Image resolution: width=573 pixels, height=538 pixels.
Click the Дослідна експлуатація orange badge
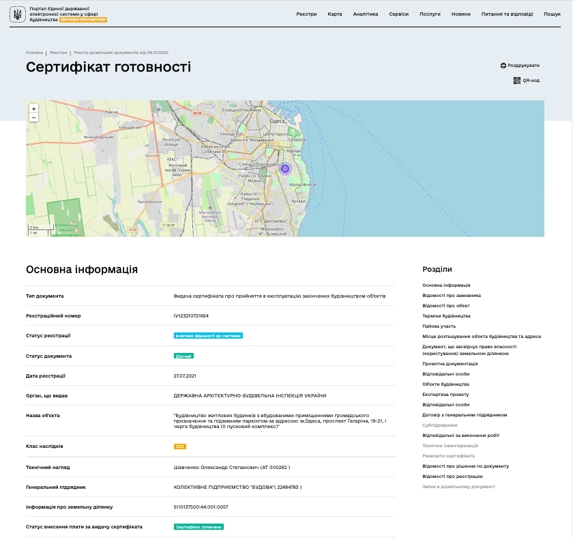(x=83, y=19)
